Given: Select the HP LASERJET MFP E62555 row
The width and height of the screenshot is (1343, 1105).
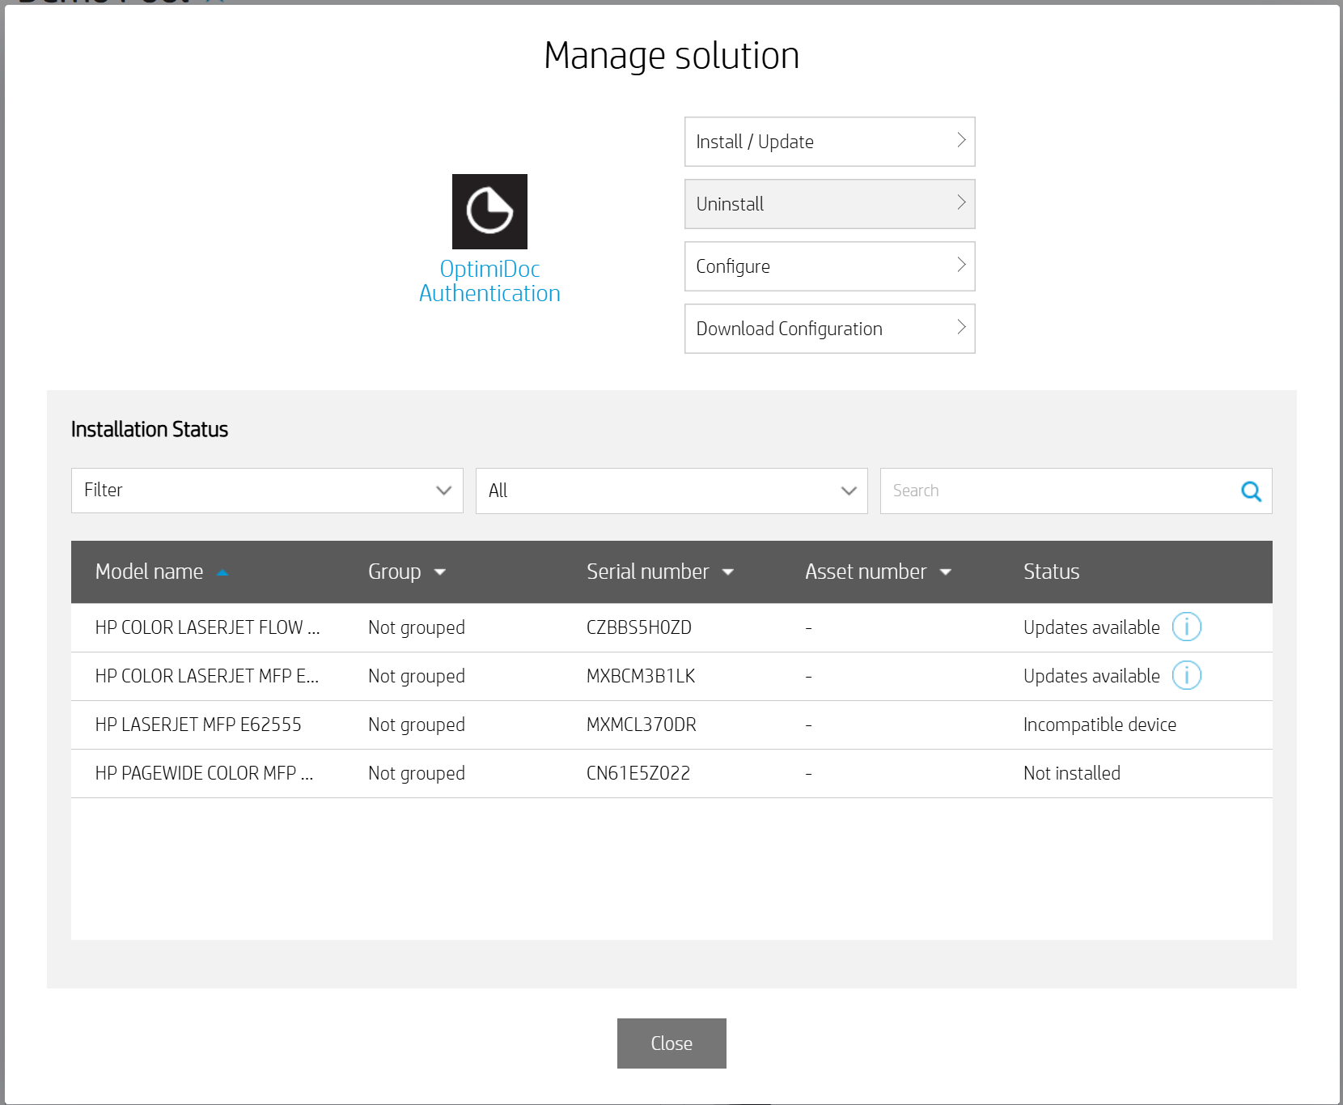Looking at the screenshot, I should tap(198, 725).
